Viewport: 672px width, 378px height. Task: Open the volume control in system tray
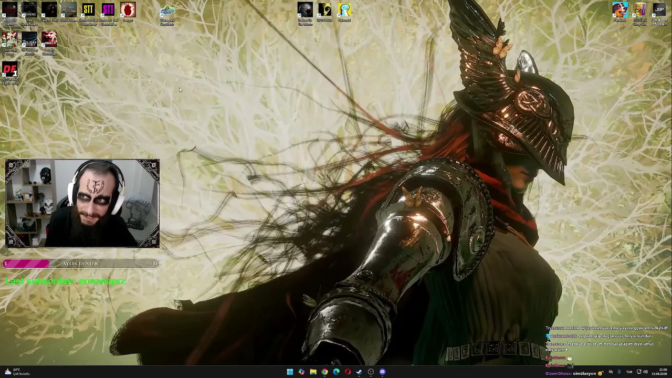(645, 372)
